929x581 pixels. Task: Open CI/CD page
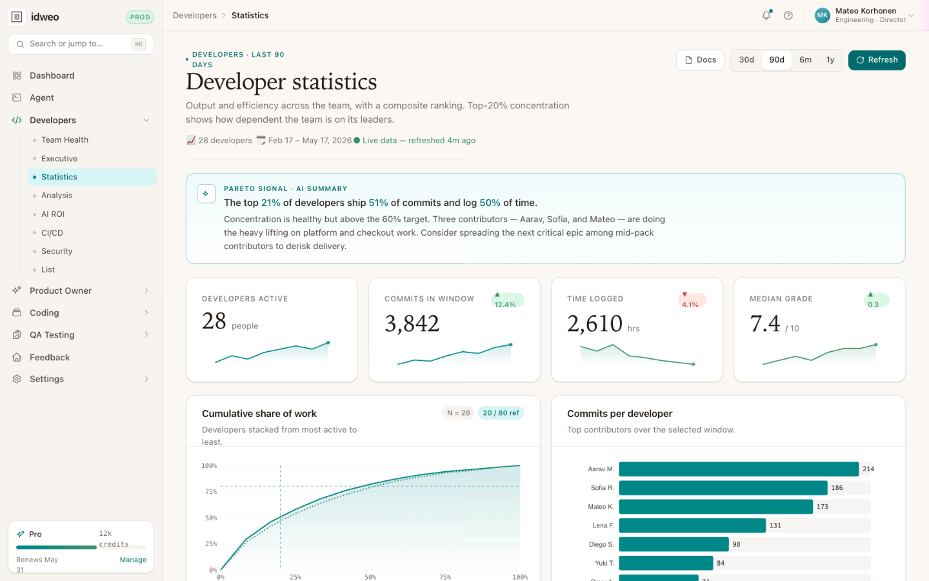pyautogui.click(x=92, y=233)
